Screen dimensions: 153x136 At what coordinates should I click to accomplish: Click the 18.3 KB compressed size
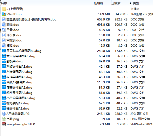[x=122, y=119]
